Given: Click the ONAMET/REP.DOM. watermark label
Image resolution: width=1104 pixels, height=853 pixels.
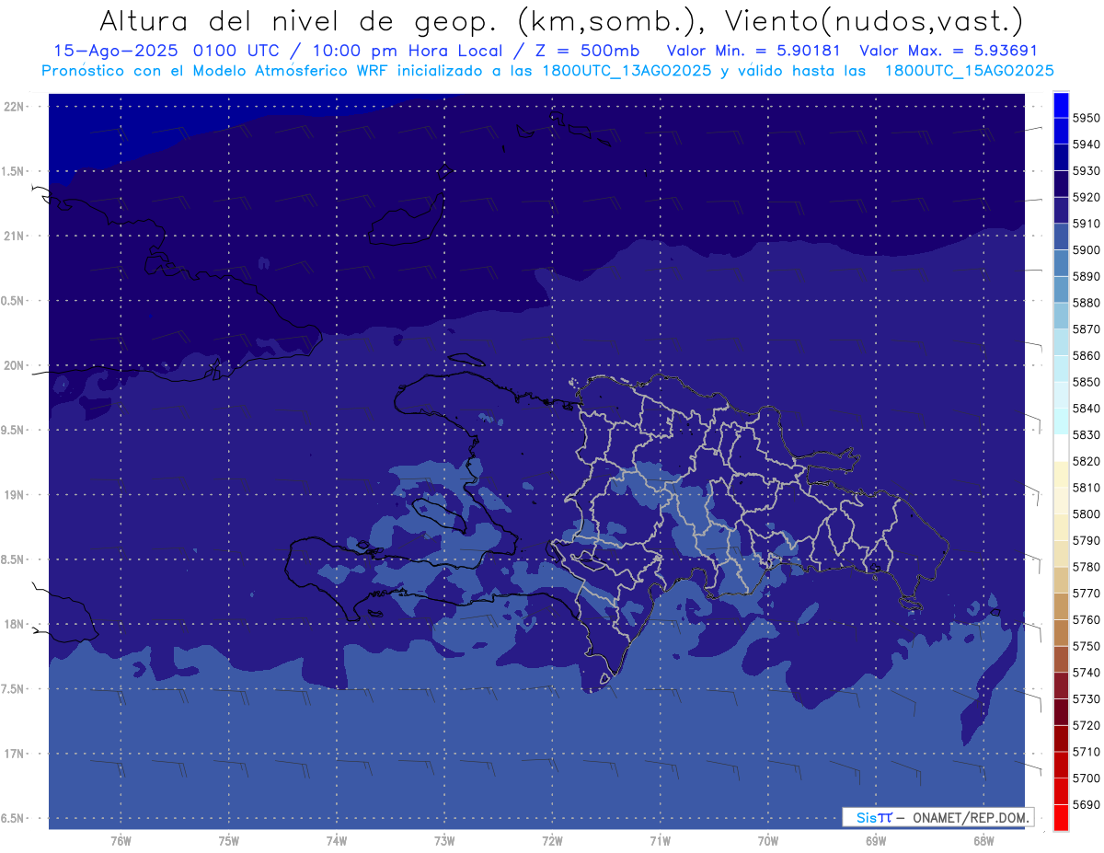Looking at the screenshot, I should (969, 817).
